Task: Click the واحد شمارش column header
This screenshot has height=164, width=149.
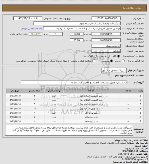Action: [54, 91]
